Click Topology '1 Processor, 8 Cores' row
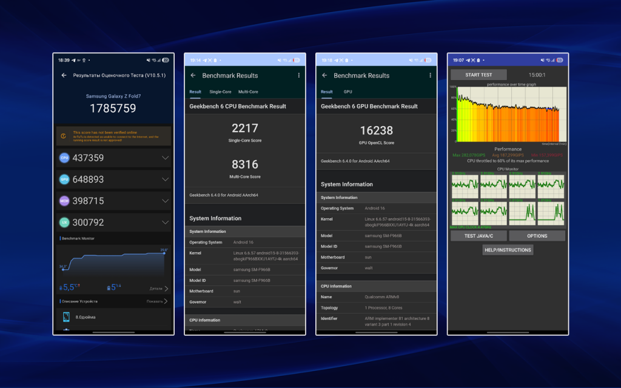The height and width of the screenshot is (388, 621). pyautogui.click(x=376, y=307)
